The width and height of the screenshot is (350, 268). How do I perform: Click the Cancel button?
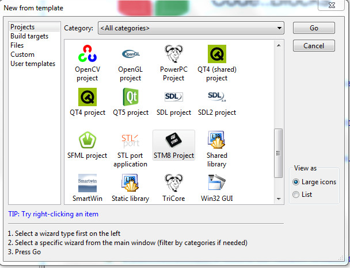(x=314, y=46)
